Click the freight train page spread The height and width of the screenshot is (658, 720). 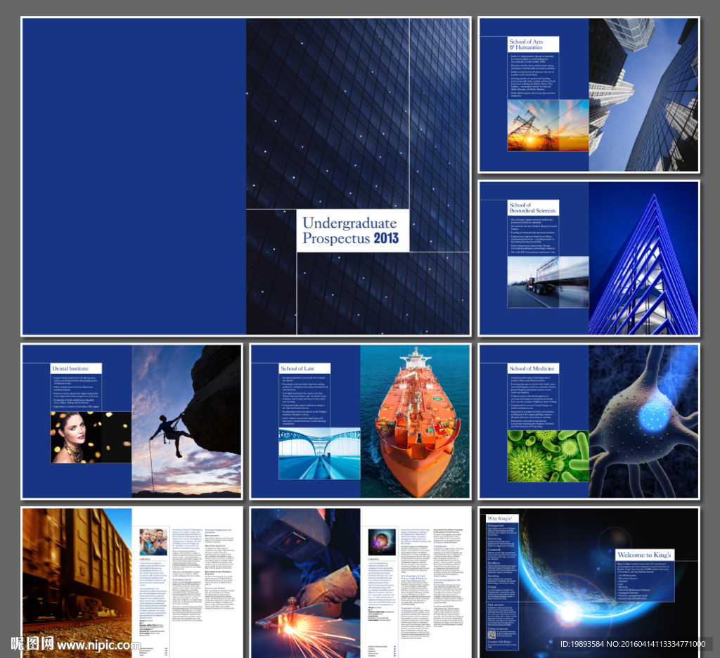pos(131,583)
